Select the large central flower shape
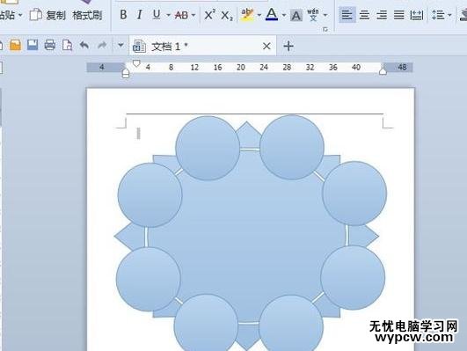Image resolution: width=467 pixels, height=351 pixels. tap(246, 236)
